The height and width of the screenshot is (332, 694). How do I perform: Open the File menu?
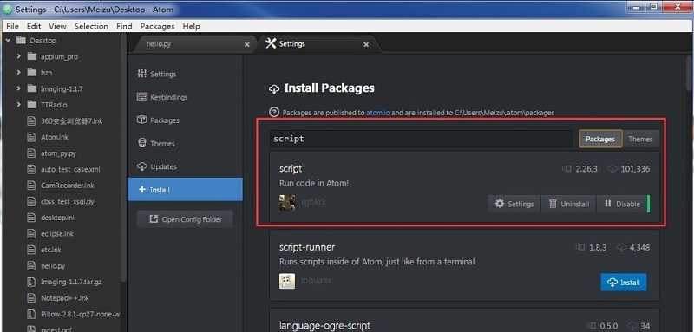[12, 26]
